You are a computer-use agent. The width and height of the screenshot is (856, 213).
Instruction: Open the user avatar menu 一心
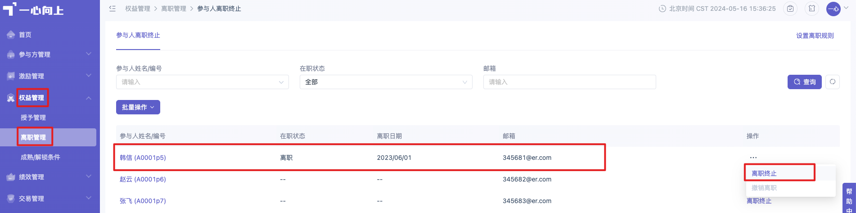pos(833,9)
